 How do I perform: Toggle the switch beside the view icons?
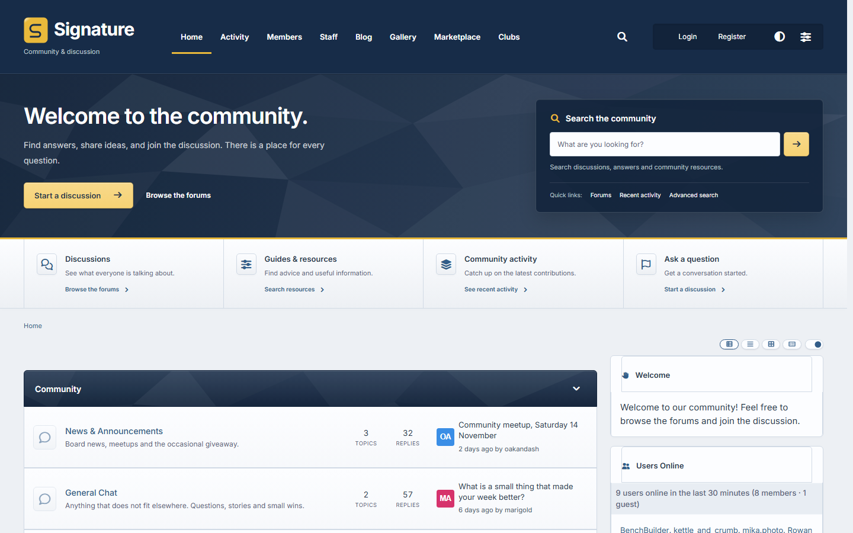click(x=814, y=344)
